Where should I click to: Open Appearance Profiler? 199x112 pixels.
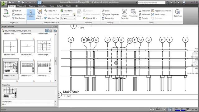point(161,11)
